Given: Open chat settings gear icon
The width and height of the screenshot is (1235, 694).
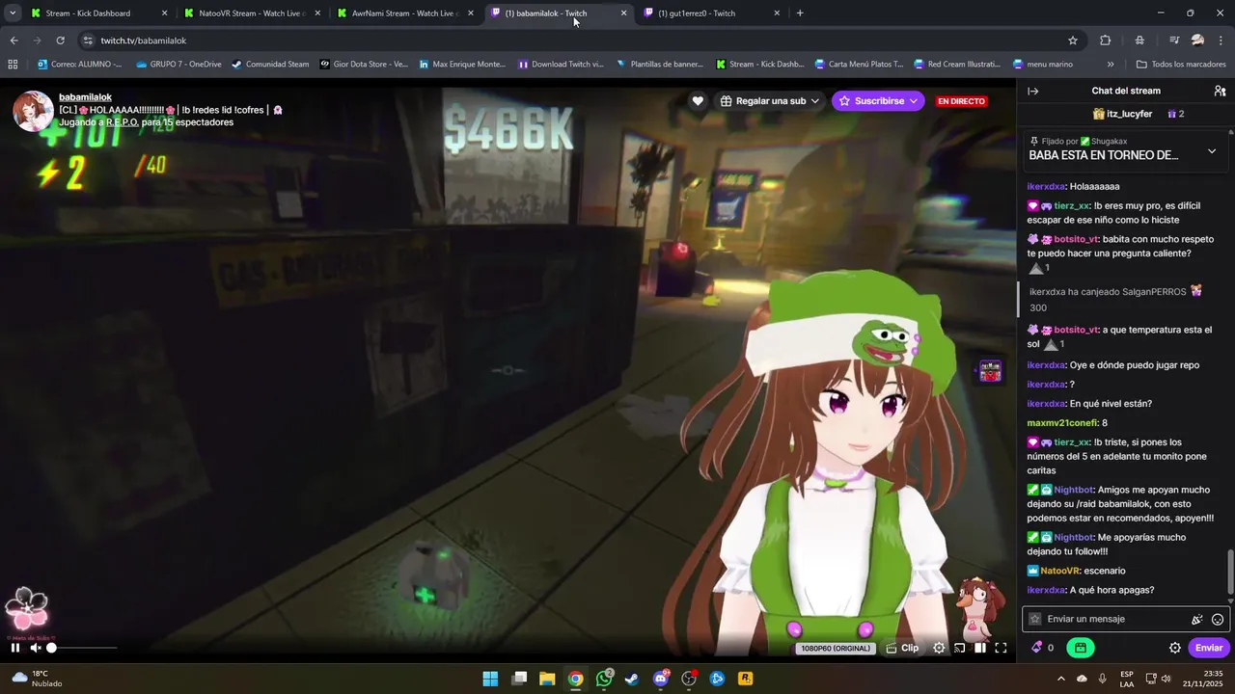Looking at the screenshot, I should click(x=1175, y=648).
